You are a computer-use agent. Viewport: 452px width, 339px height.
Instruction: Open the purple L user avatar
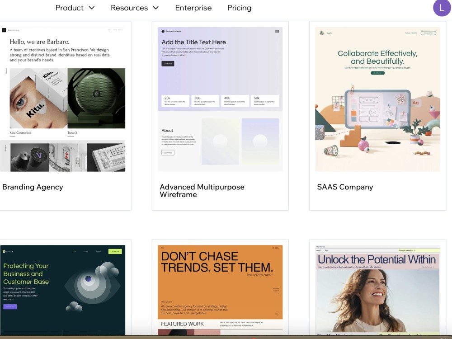442,8
